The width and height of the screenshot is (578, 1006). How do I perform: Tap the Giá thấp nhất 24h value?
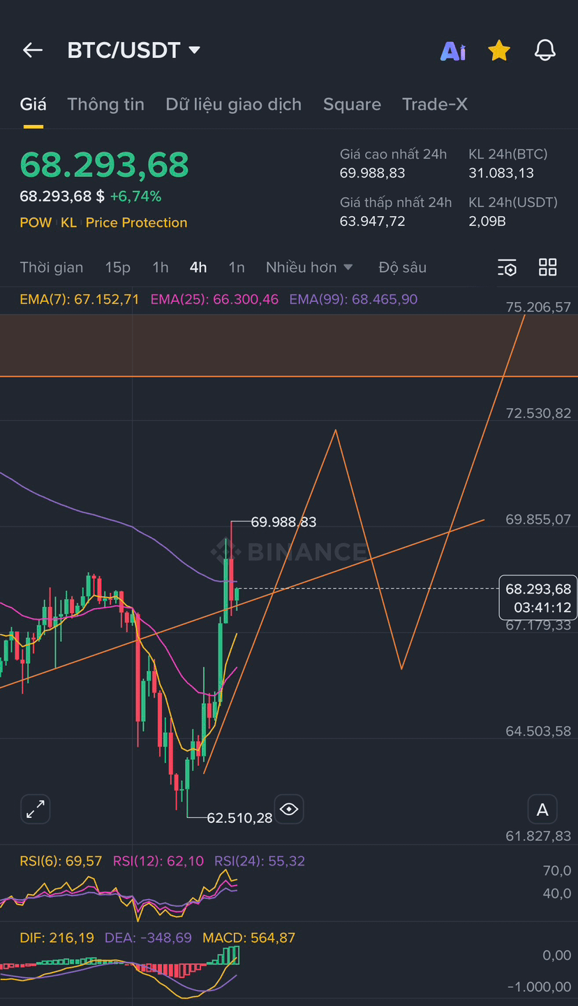(x=372, y=221)
